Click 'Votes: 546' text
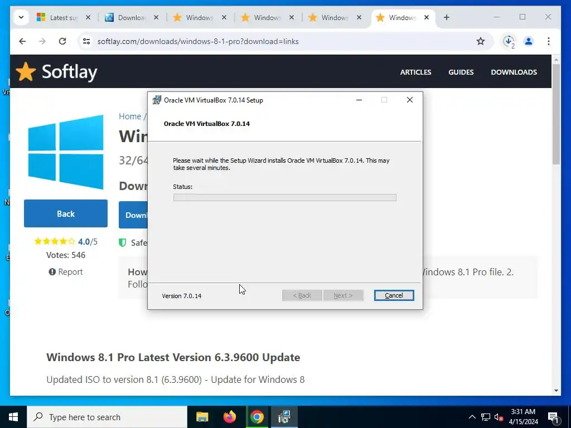The height and width of the screenshot is (428, 571). point(66,255)
